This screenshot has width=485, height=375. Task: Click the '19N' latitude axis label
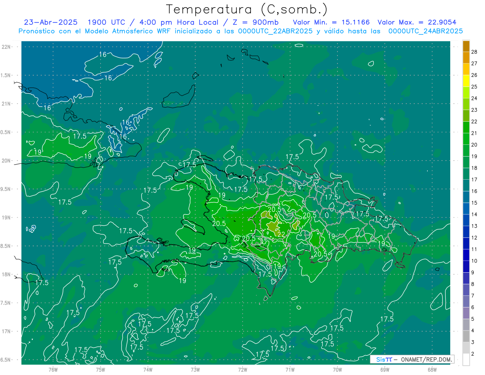tap(7, 218)
